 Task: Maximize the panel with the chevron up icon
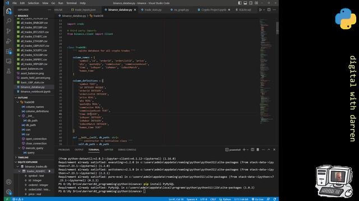pos(269,150)
